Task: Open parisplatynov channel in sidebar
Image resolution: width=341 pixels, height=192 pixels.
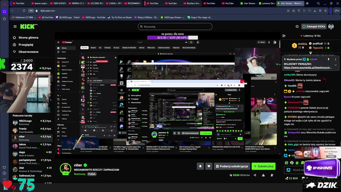Action: pos(32,162)
